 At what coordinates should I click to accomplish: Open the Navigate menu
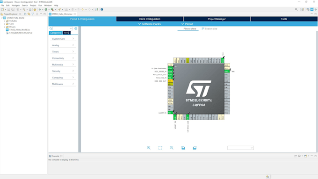(x=15, y=6)
